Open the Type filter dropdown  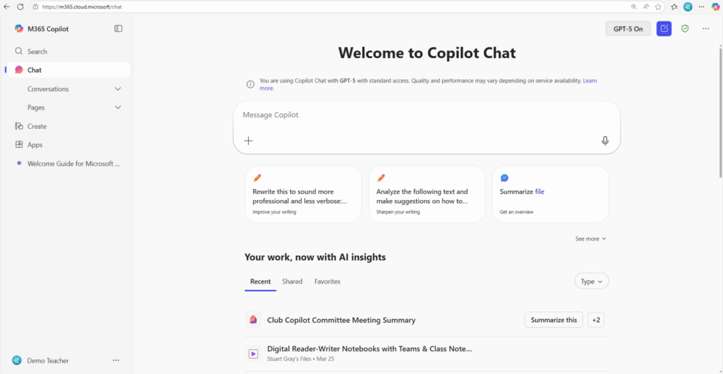tap(591, 281)
